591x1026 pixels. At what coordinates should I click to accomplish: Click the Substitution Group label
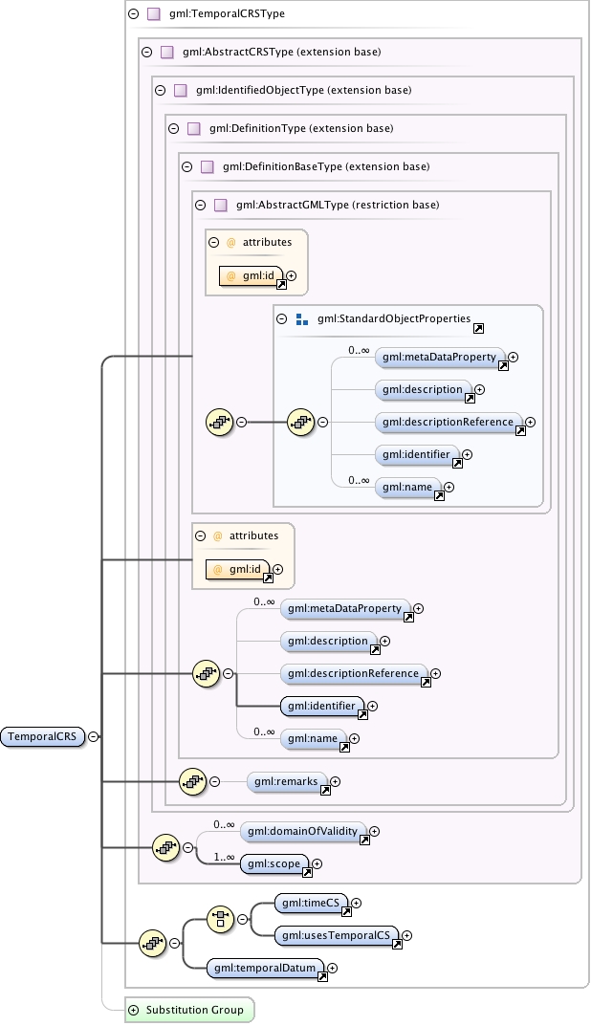pos(195,1010)
